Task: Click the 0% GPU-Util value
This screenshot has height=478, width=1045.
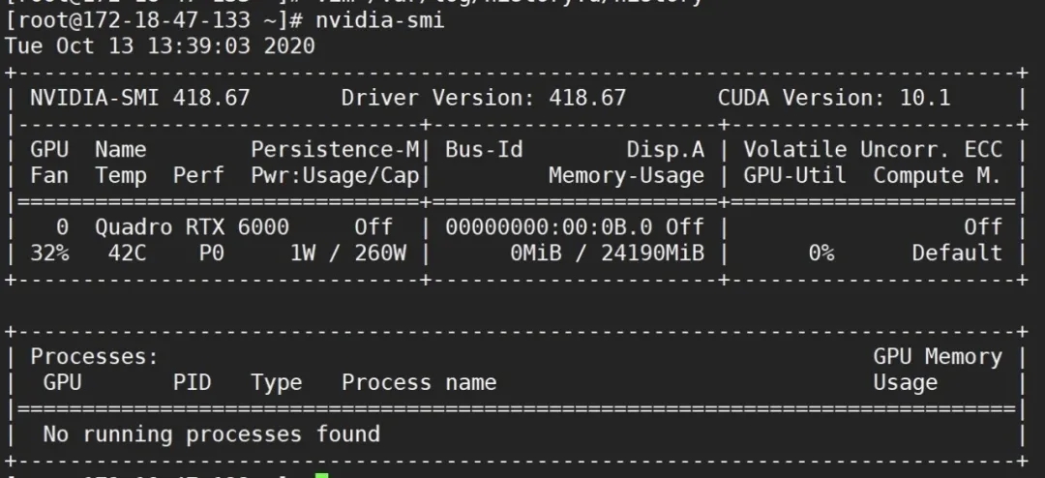Action: click(x=821, y=254)
